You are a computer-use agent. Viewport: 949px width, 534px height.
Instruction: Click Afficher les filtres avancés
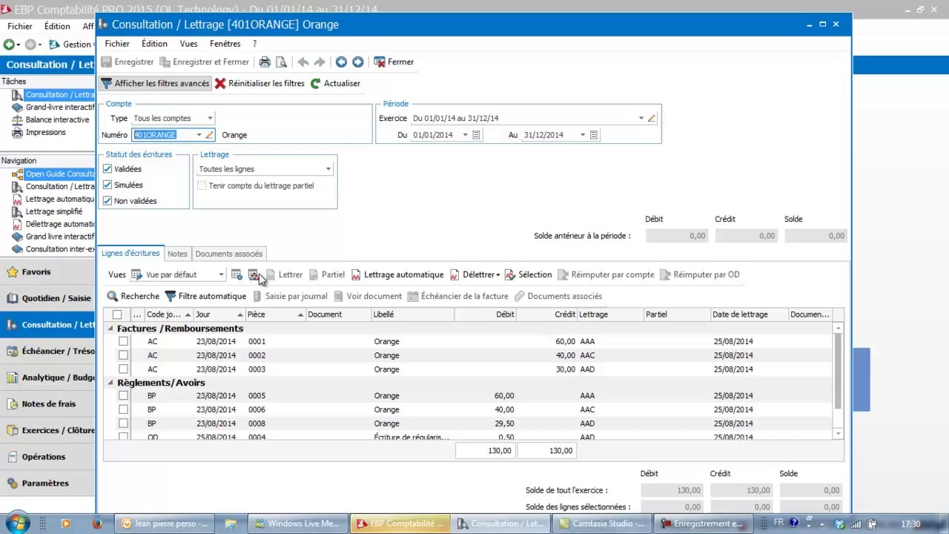156,84
